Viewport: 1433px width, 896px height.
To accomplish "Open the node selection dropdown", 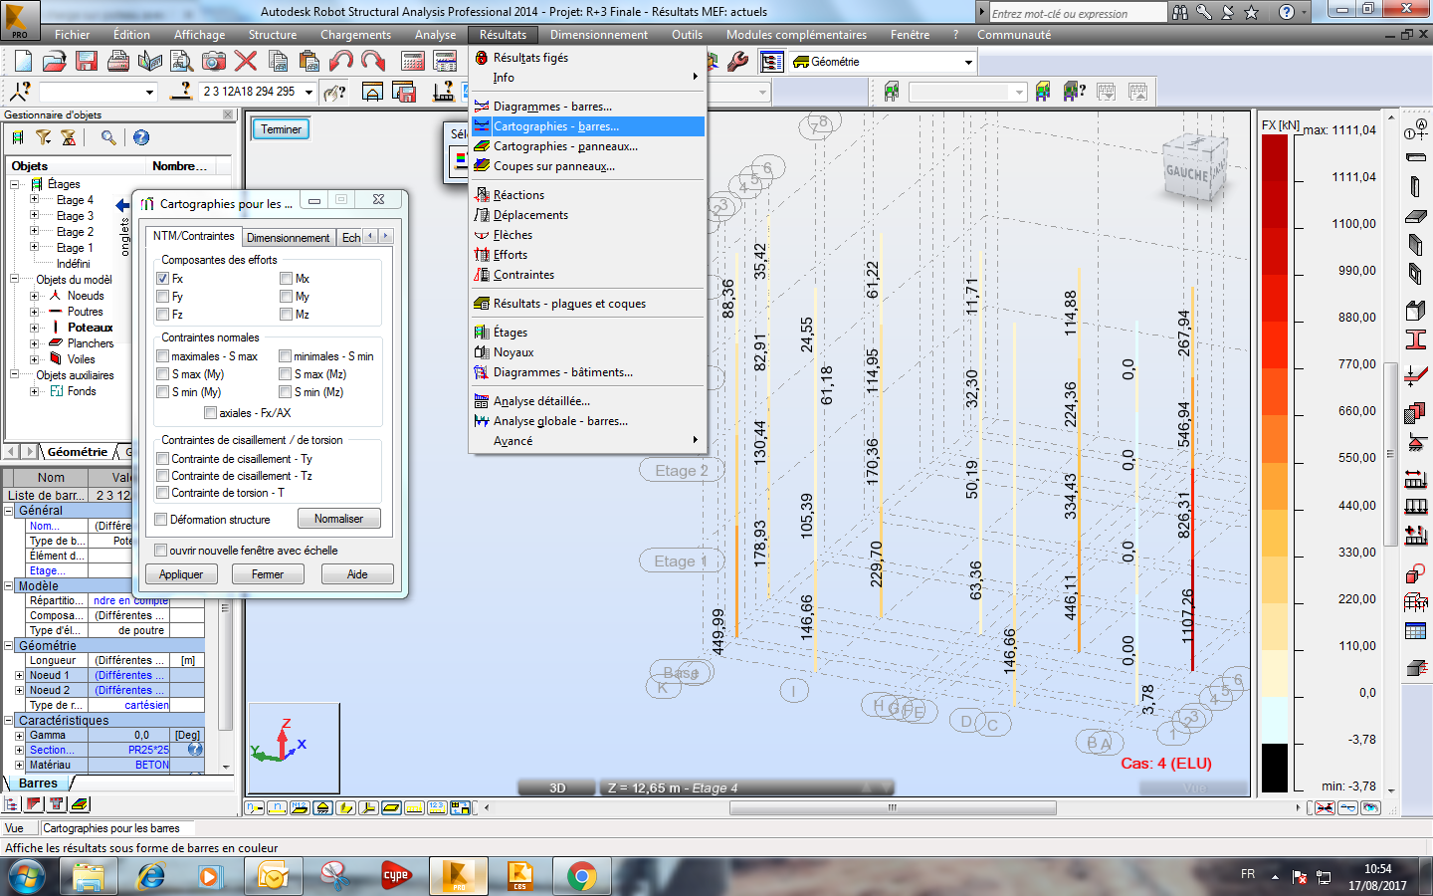I will (x=150, y=92).
